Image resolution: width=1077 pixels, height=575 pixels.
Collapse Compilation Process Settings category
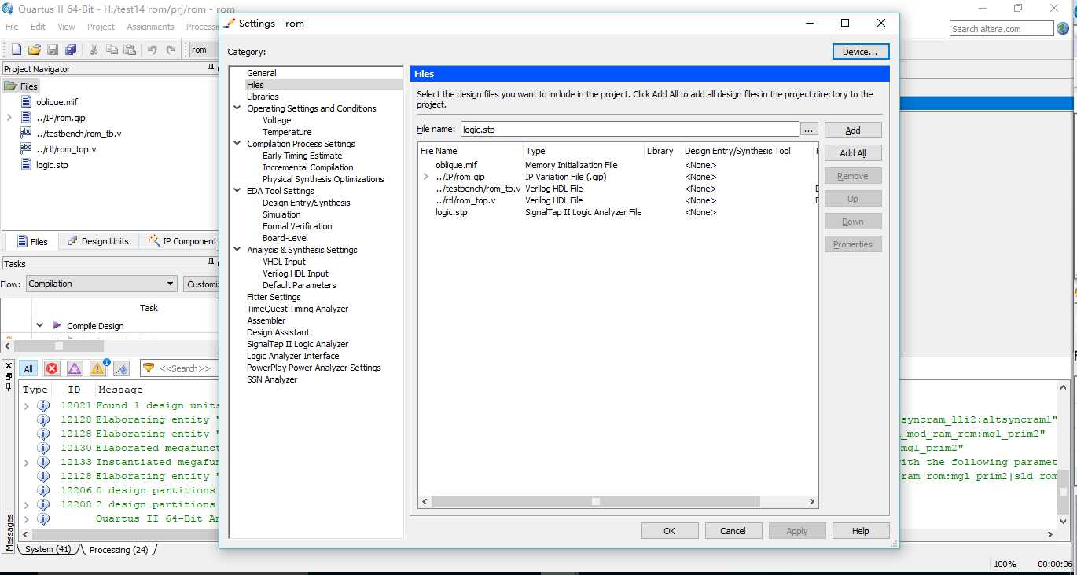click(x=237, y=144)
